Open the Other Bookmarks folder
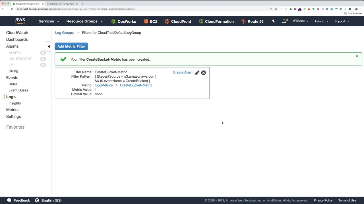 (x=353, y=13)
